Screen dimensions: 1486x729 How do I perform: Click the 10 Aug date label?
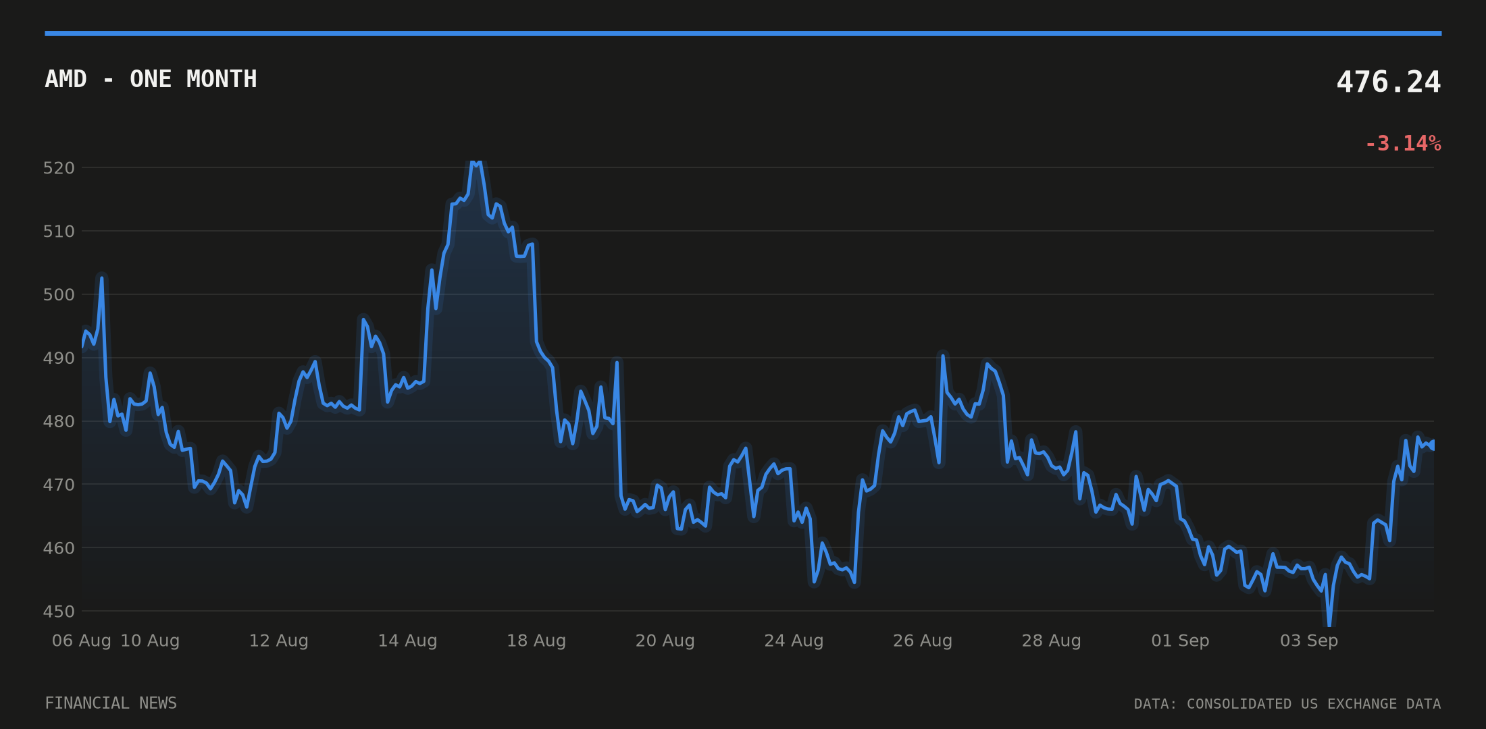[150, 641]
